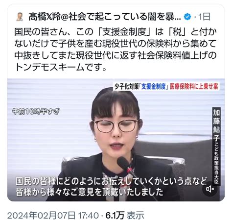232x222 pixels.
Task: Click the vertical 加藤鮎子 name caption
Action: [x=216, y=125]
